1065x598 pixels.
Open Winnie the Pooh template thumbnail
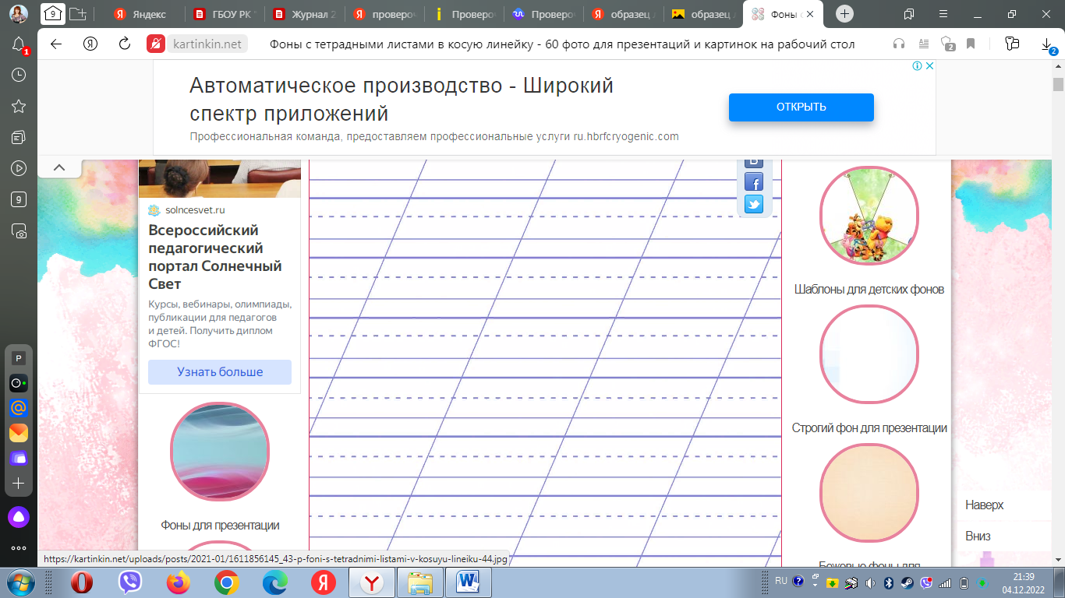coord(869,216)
